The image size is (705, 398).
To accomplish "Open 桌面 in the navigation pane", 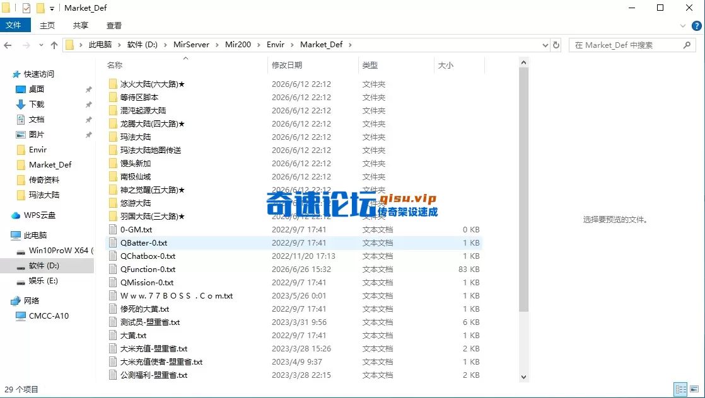I will [37, 89].
